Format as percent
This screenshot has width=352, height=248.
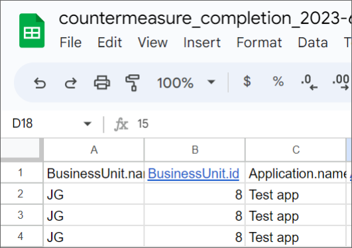coord(278,82)
